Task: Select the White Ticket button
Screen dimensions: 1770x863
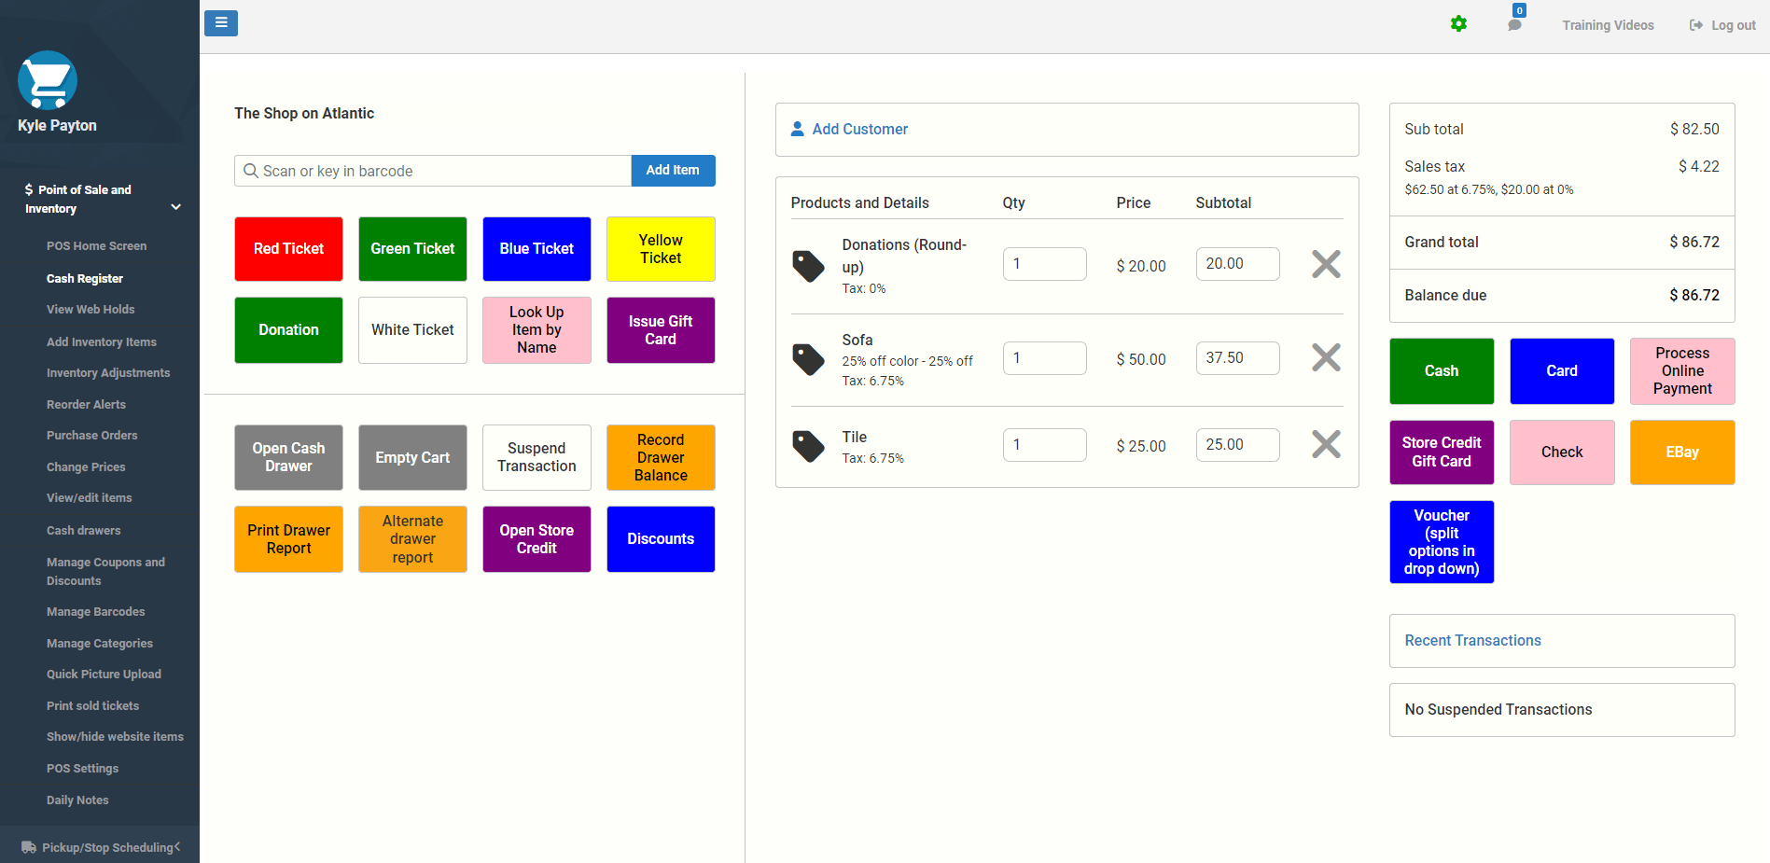Action: tap(412, 330)
